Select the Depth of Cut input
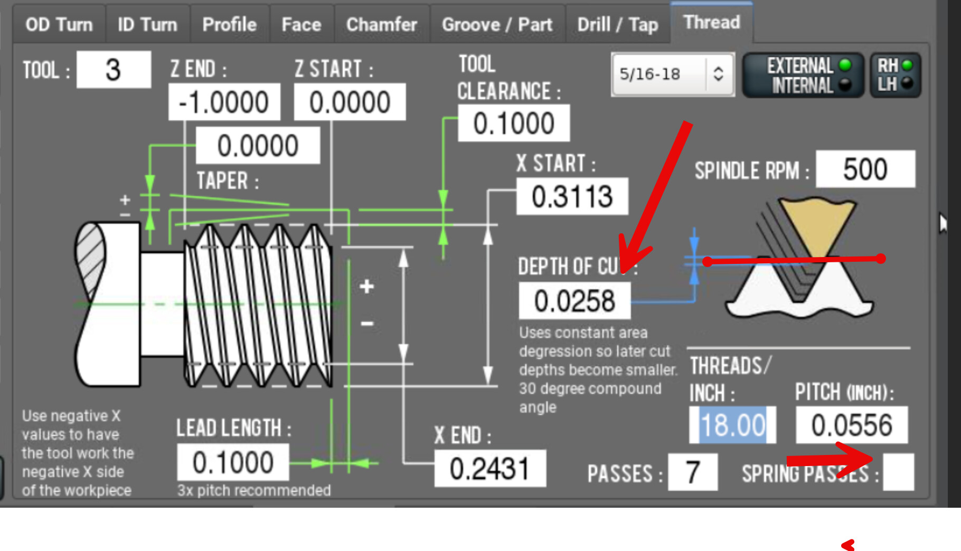This screenshot has height=551, width=961. tap(574, 301)
